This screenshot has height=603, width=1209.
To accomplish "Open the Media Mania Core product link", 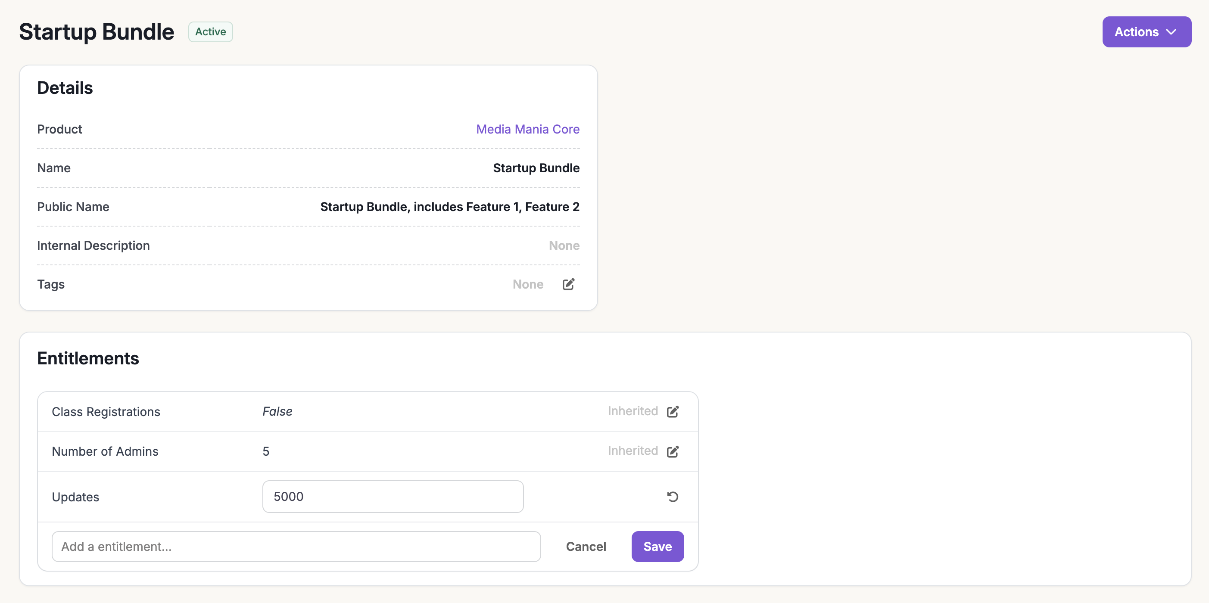I will 527,129.
